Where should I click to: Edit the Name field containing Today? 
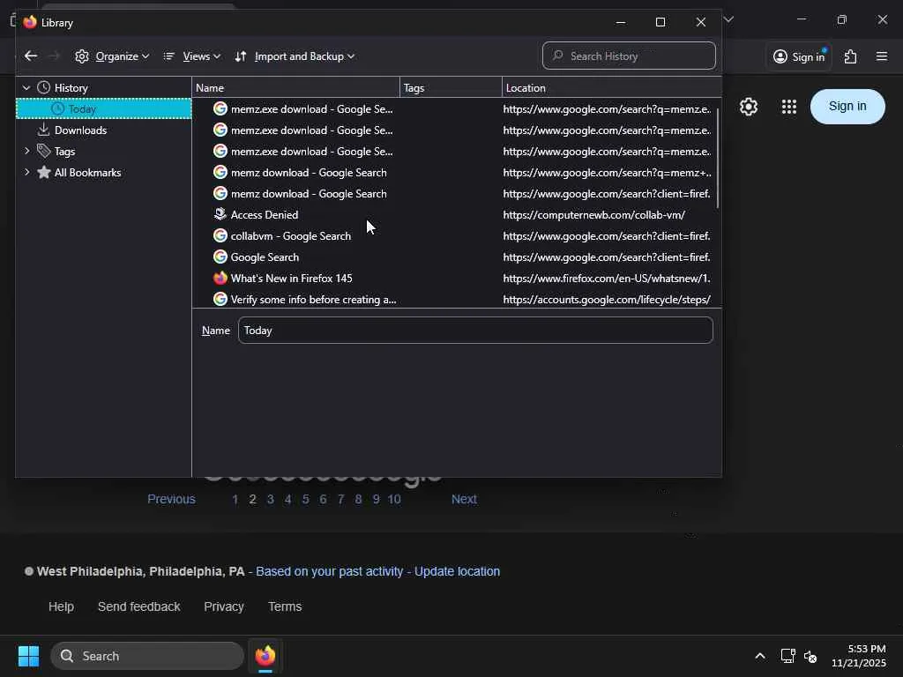475,331
